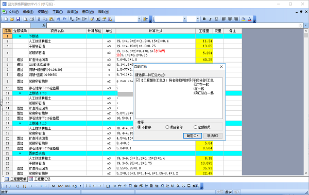Select the 定额编号 sort radio

(x=195, y=127)
